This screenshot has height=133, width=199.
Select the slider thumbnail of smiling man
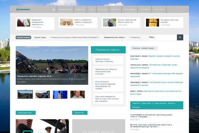click(78, 94)
